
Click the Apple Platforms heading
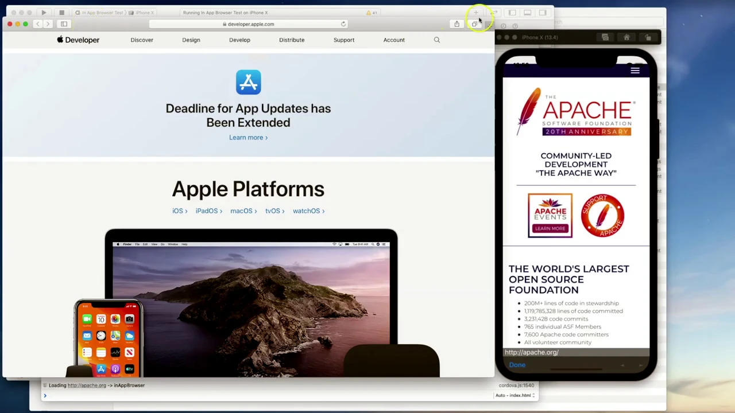[x=248, y=189]
